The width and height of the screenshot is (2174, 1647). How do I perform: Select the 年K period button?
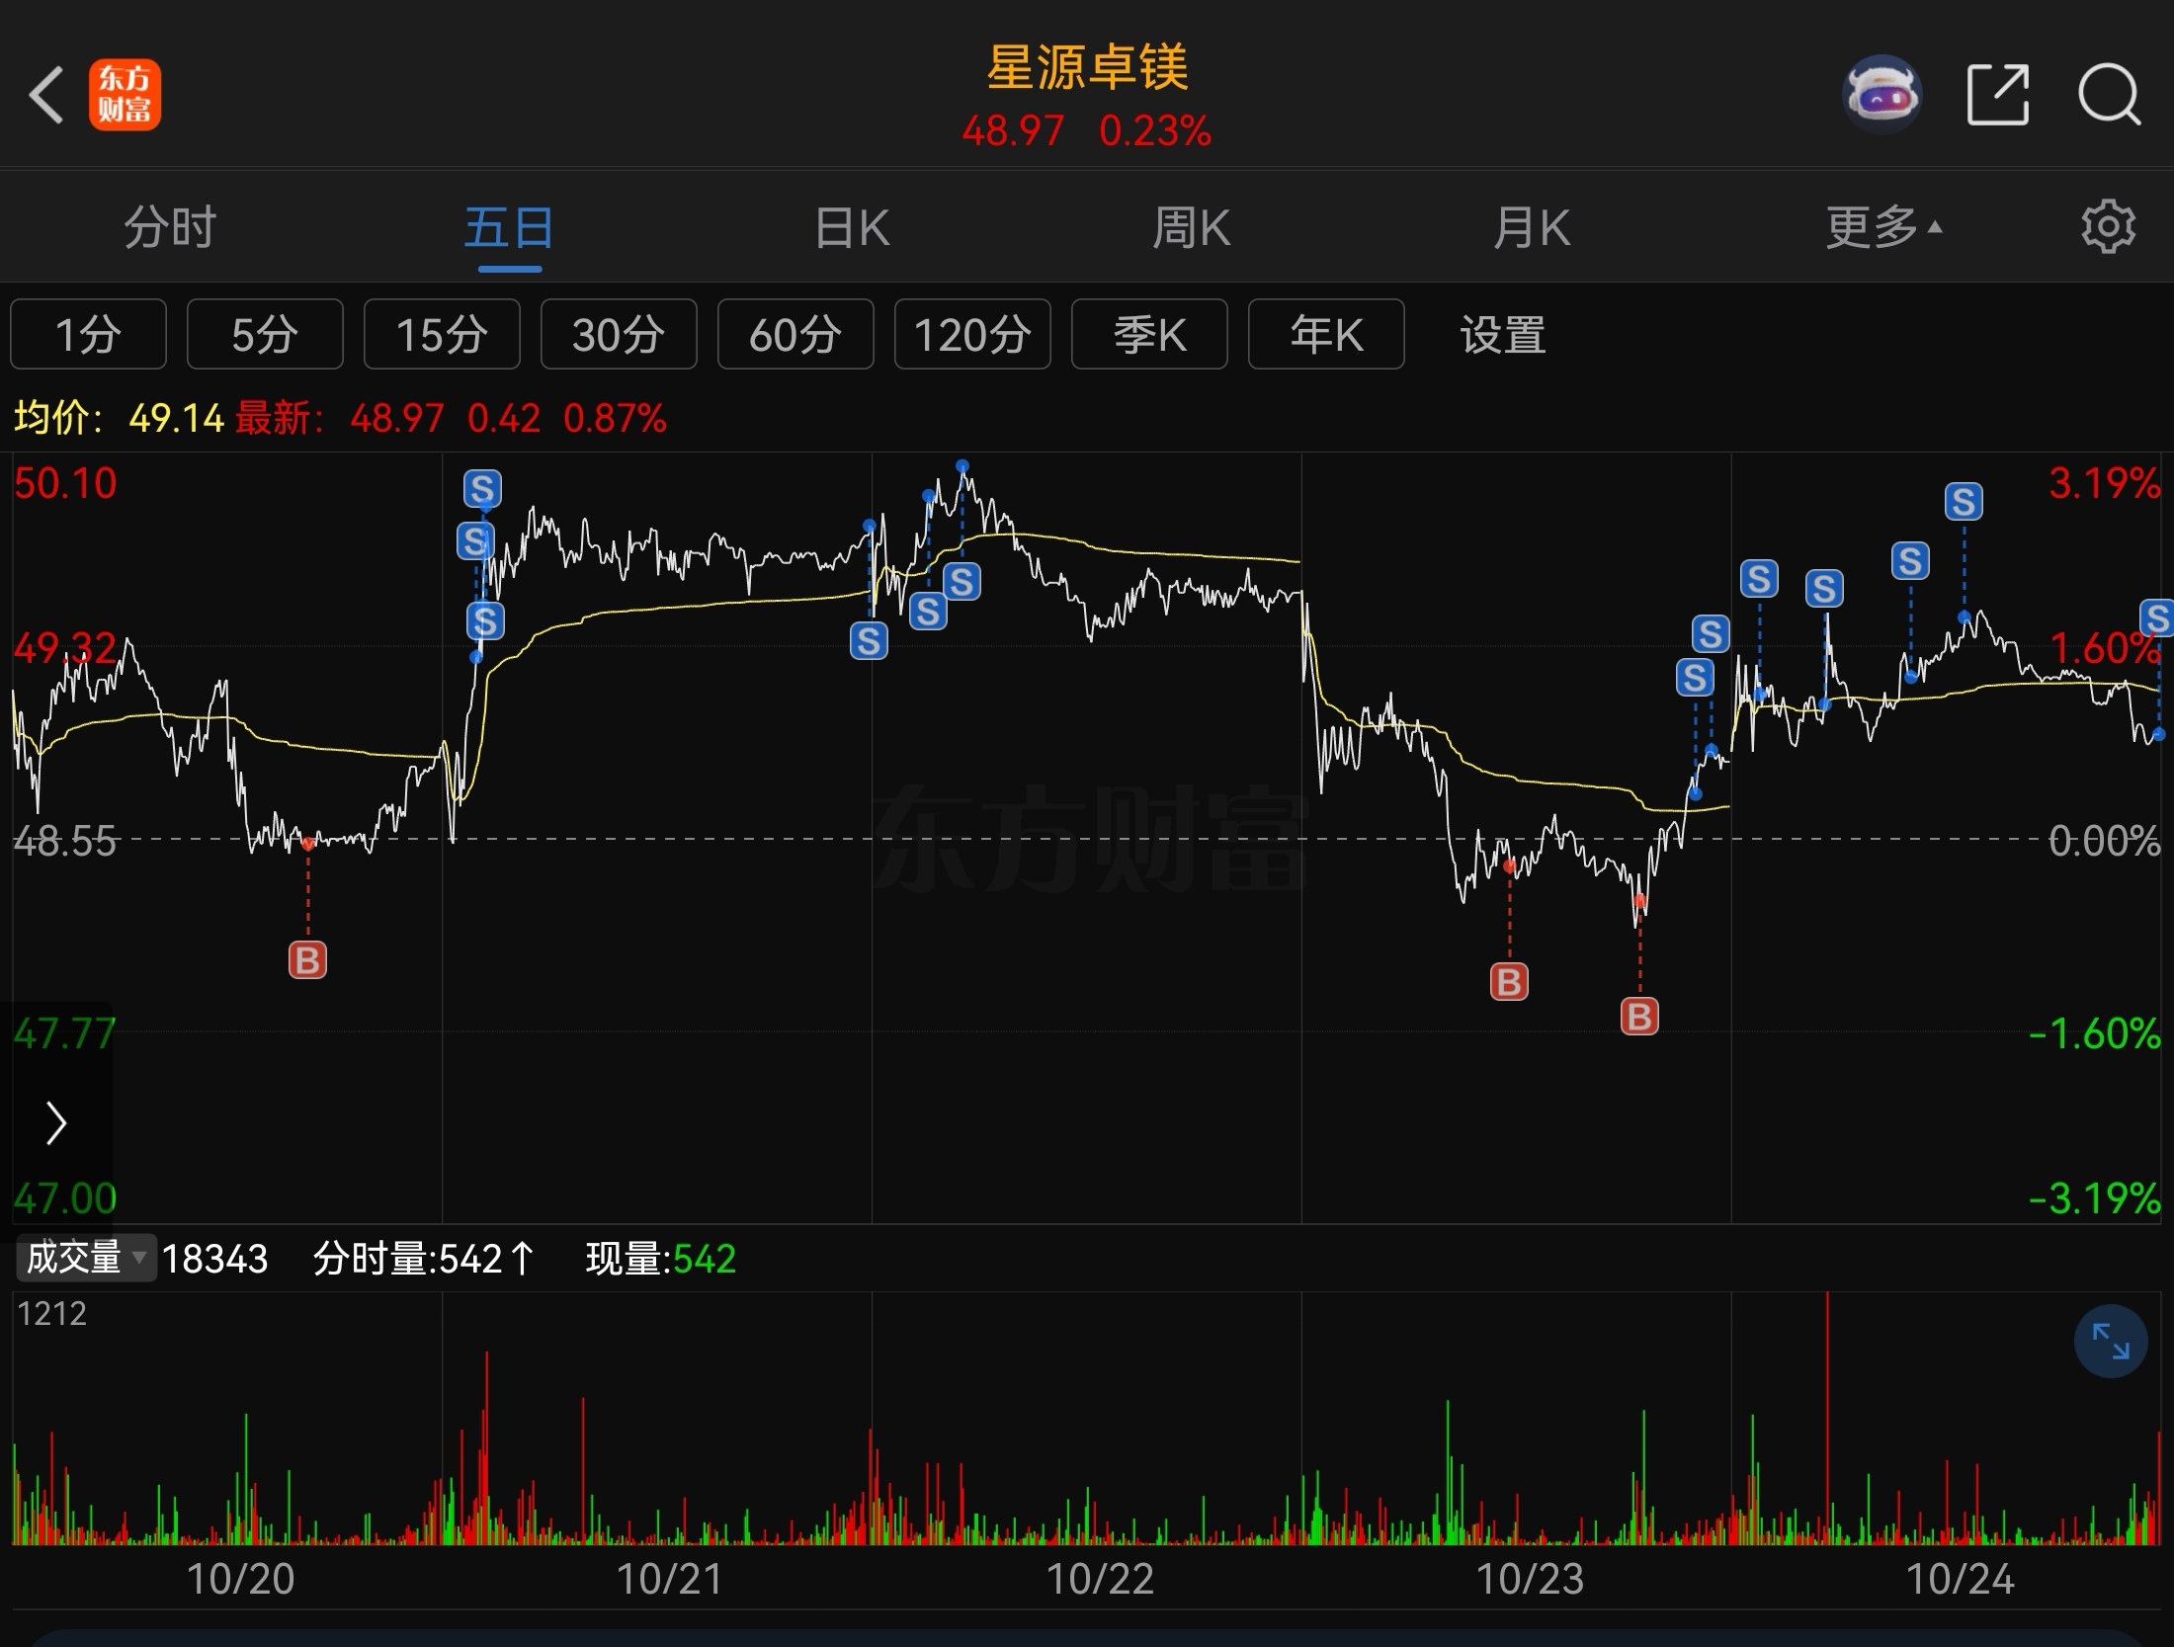(1326, 335)
